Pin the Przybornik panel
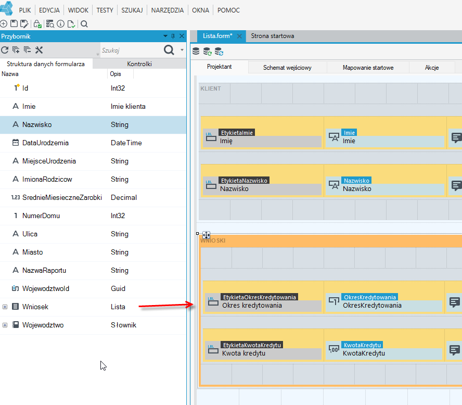 [173, 36]
